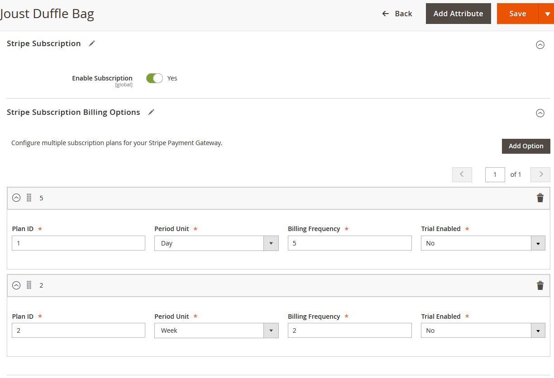The image size is (554, 378).
Task: Click the page number input field
Action: pos(495,175)
